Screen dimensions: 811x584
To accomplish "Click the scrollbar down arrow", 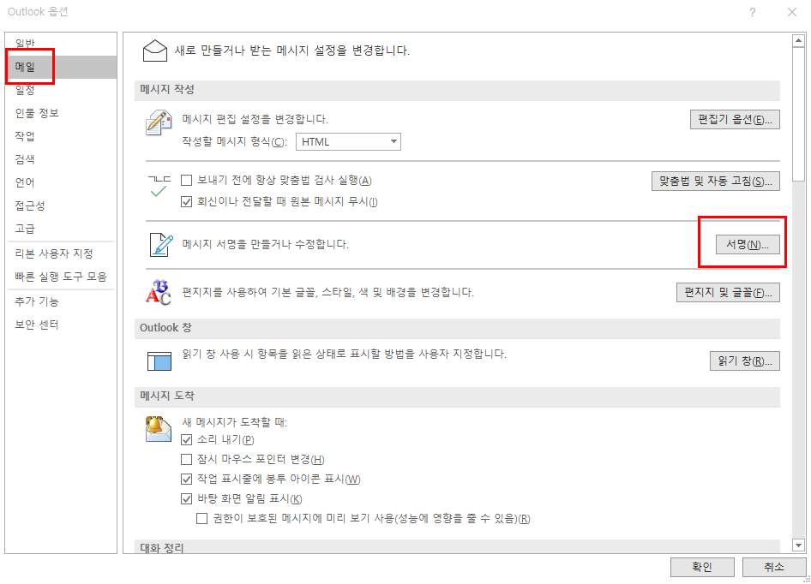I will coord(799,545).
